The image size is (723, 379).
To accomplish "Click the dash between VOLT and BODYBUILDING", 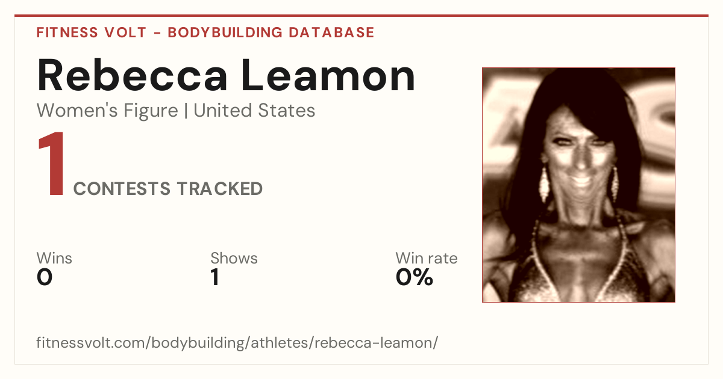I will [157, 33].
